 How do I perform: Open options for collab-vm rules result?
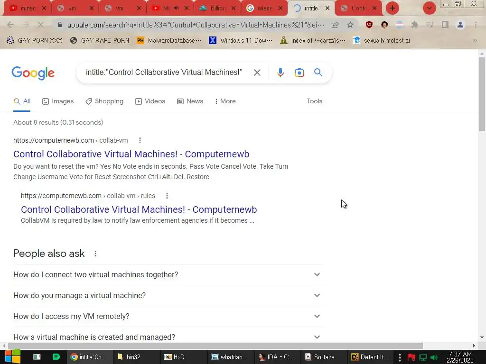[x=167, y=196]
